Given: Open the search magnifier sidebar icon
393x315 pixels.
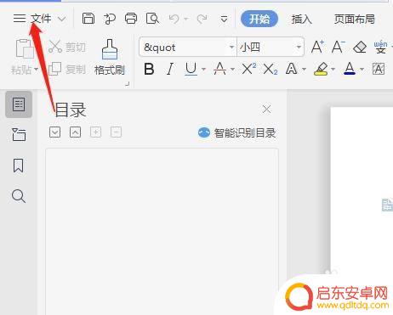Looking at the screenshot, I should 19,196.
